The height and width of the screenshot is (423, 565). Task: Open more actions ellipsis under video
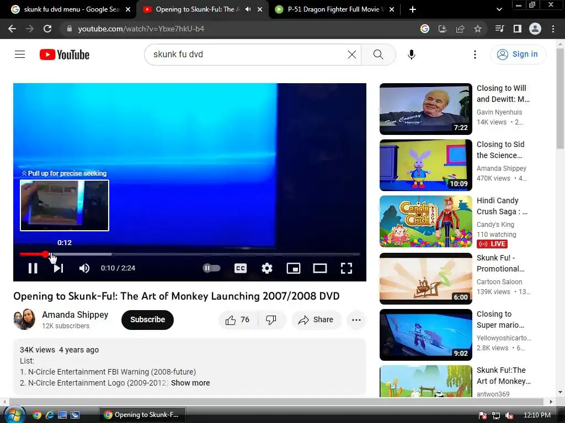[356, 320]
